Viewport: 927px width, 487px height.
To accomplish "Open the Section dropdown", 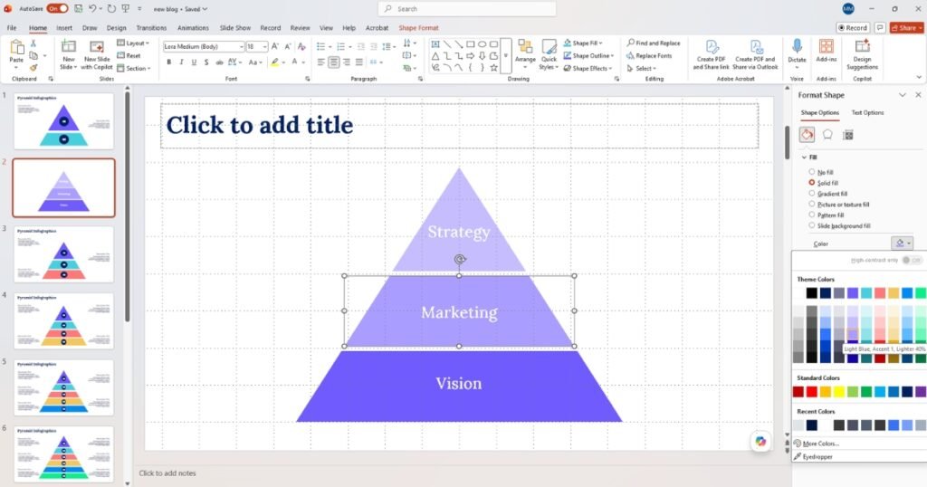I will pyautogui.click(x=134, y=68).
